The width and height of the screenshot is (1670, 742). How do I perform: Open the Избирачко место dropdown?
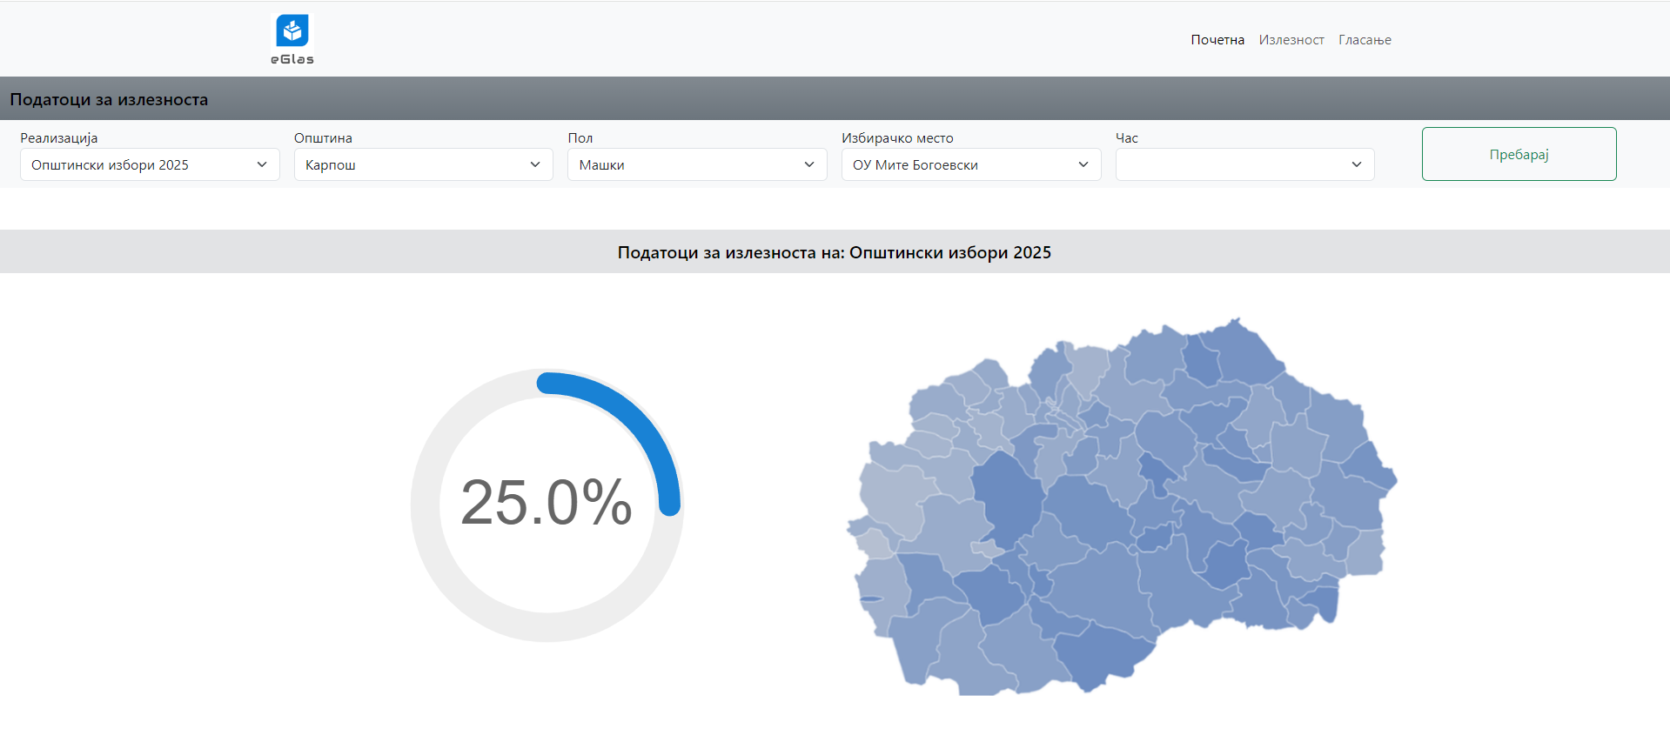970,164
